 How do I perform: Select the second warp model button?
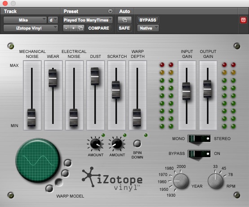(x=65, y=173)
